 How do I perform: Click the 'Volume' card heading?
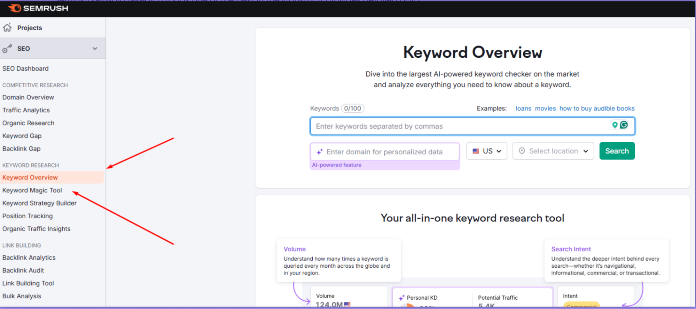pos(295,249)
